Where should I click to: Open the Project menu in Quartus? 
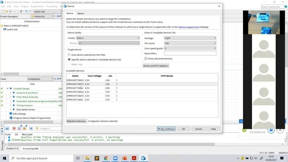click(24, 6)
